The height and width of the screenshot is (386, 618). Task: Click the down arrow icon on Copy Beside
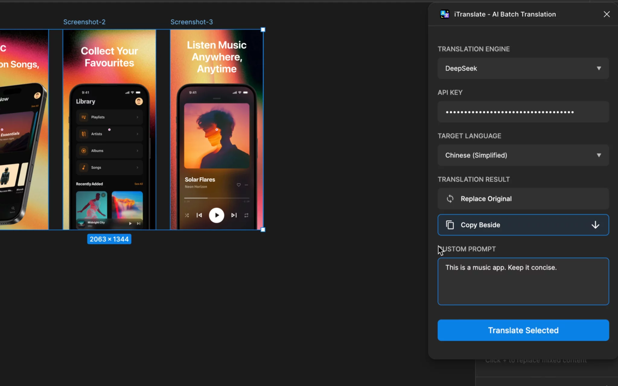pos(595,225)
